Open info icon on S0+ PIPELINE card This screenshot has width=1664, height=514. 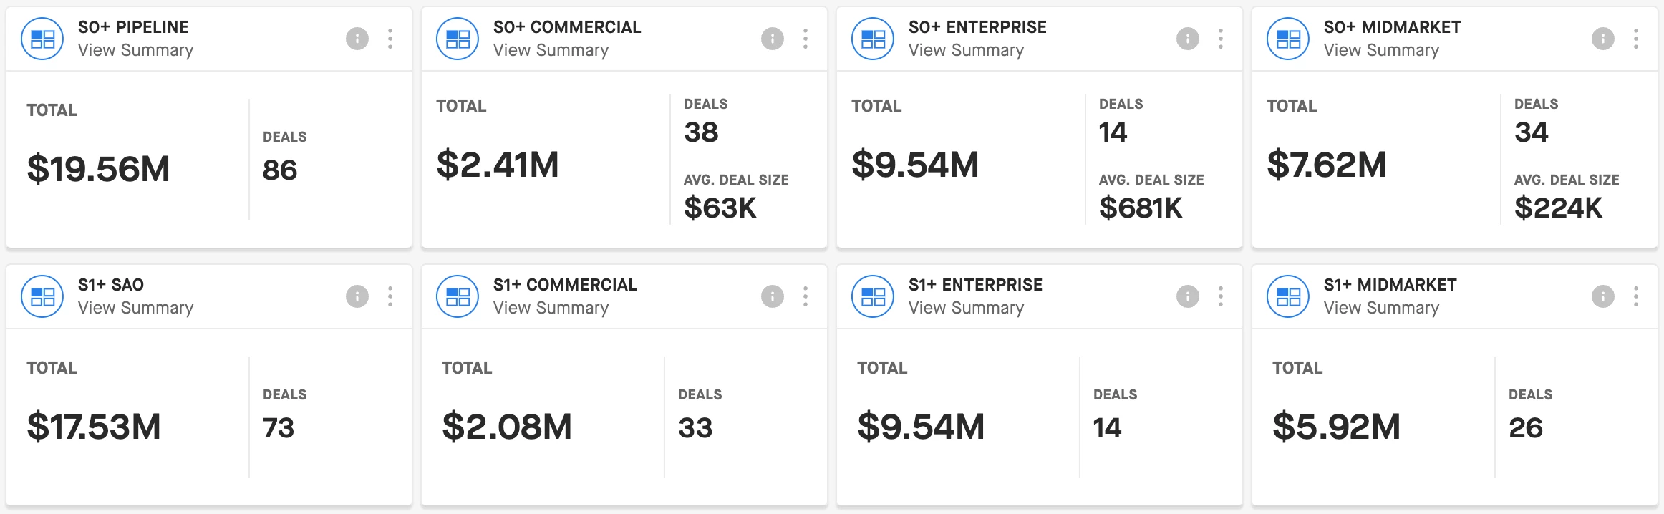point(357,39)
